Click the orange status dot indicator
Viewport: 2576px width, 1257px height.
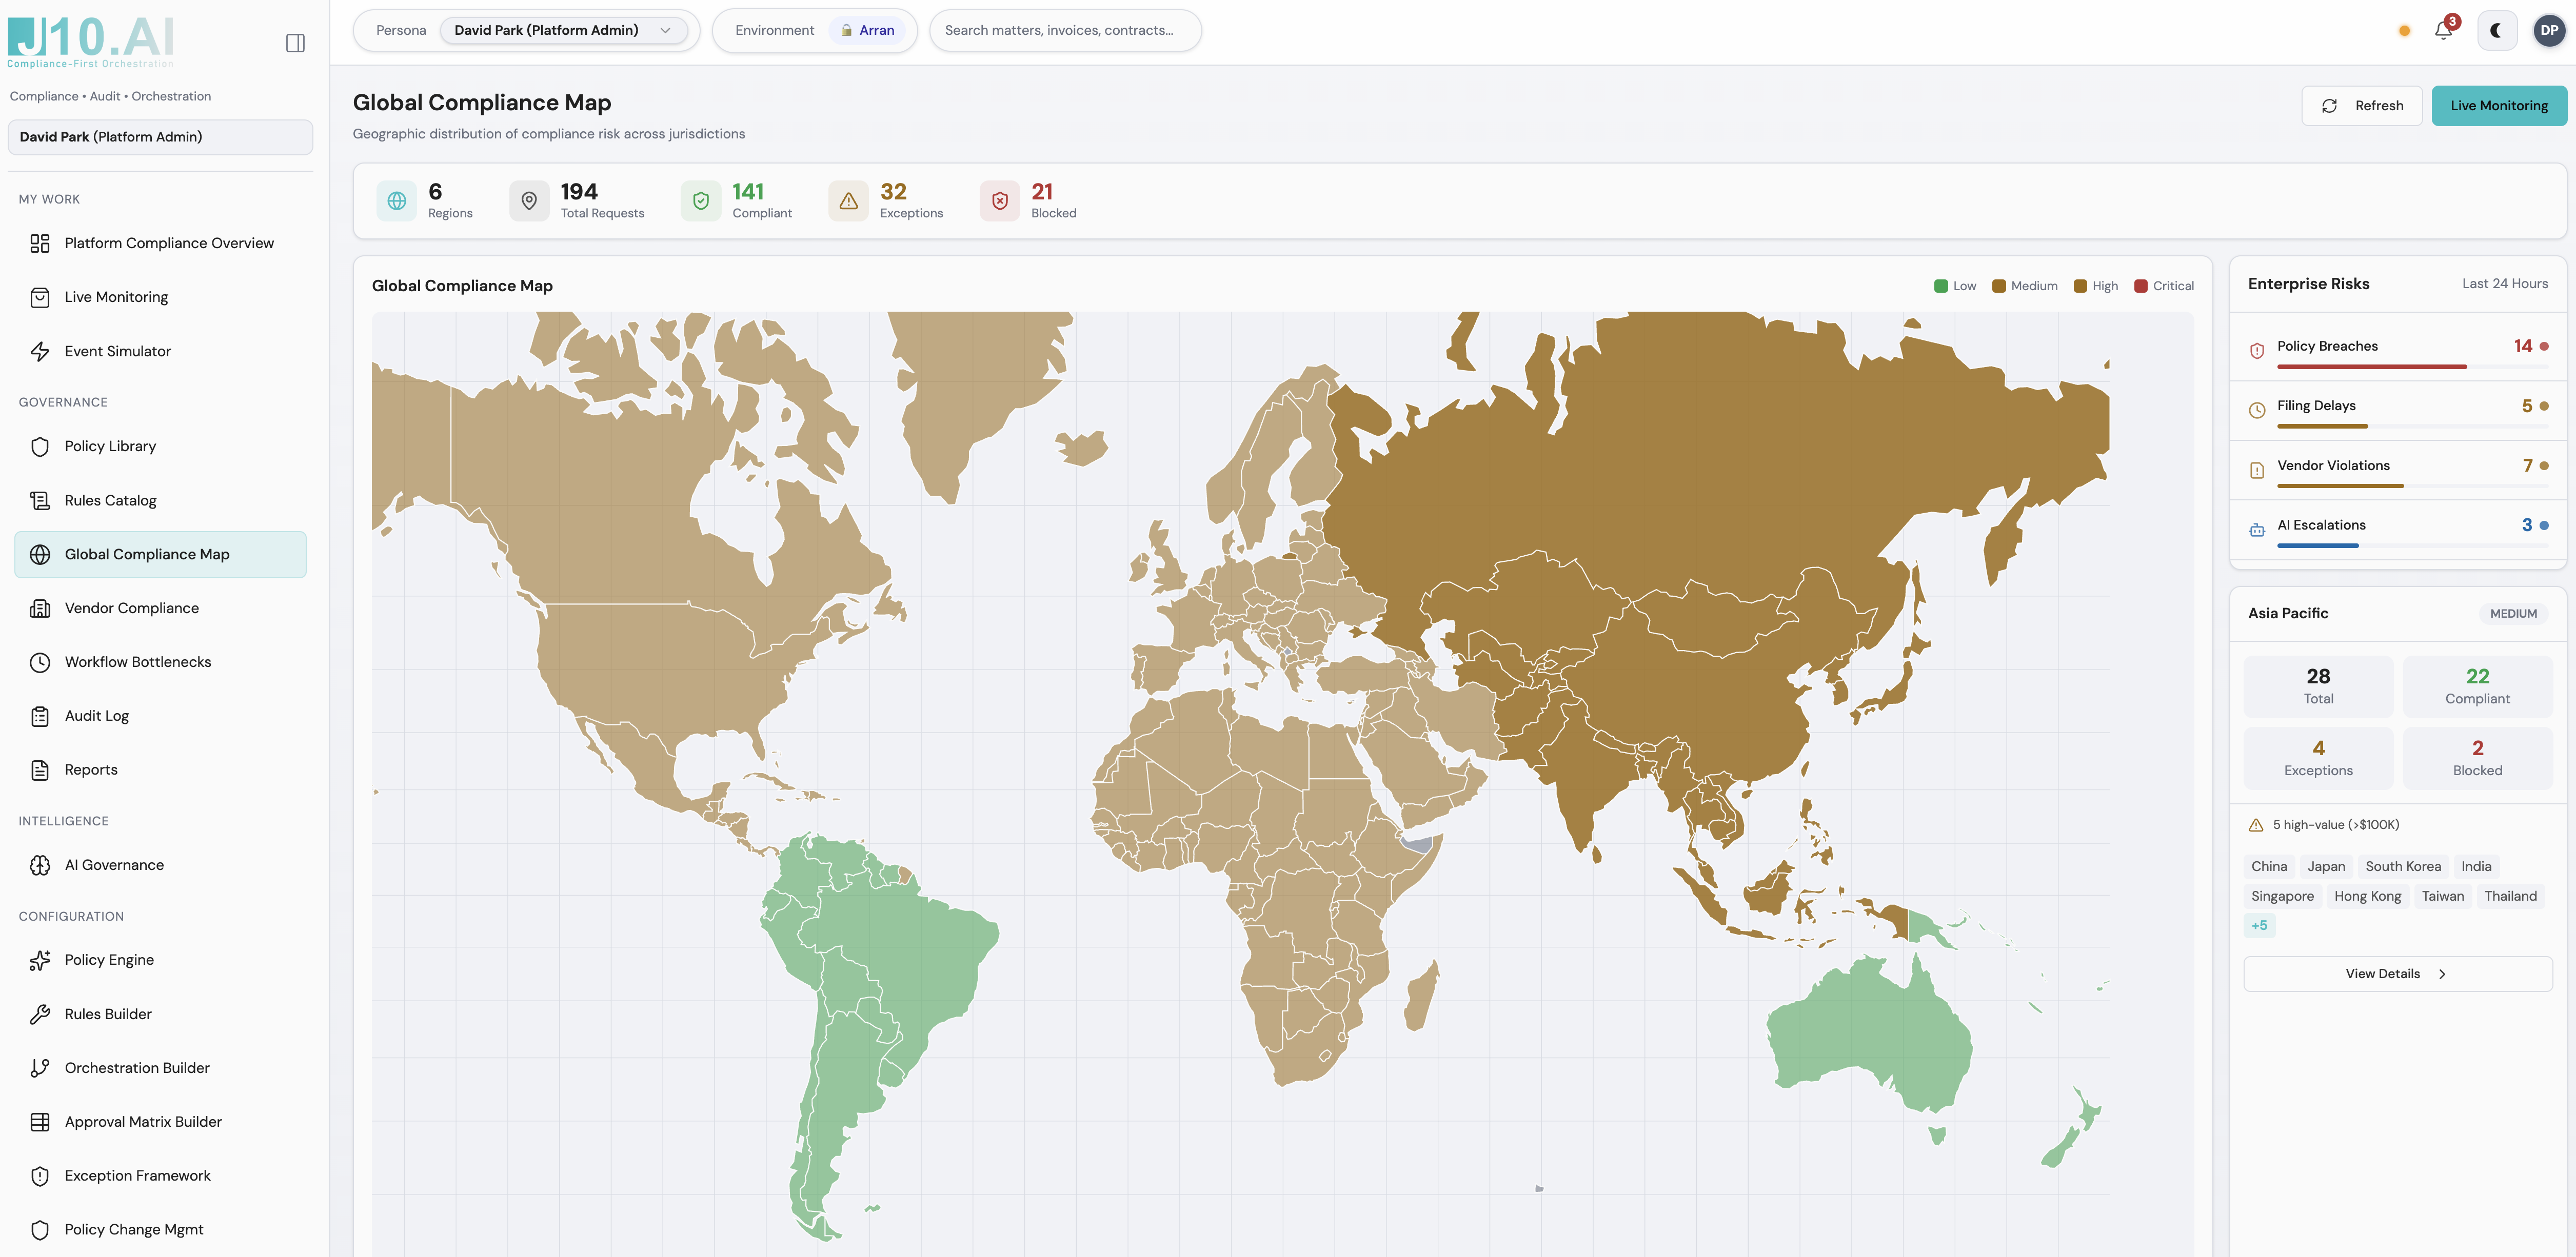2404,31
